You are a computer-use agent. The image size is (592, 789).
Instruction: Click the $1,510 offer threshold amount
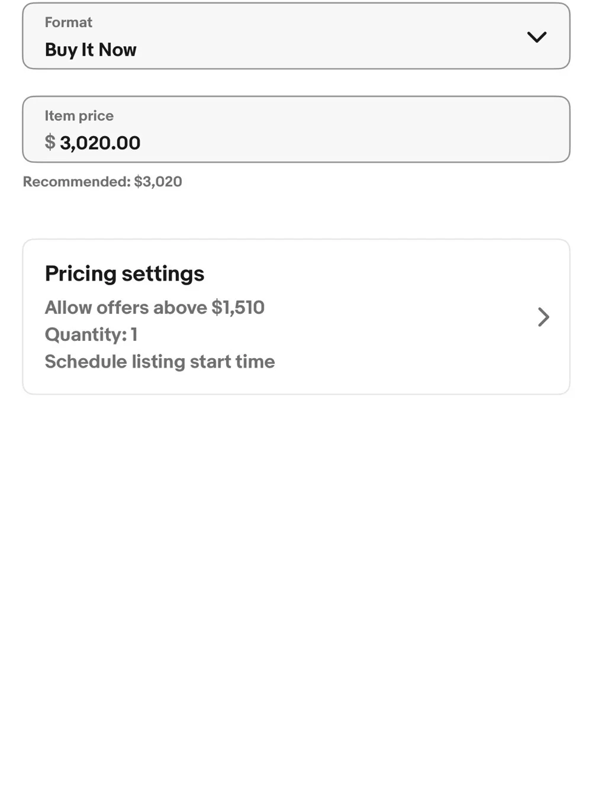pyautogui.click(x=238, y=307)
